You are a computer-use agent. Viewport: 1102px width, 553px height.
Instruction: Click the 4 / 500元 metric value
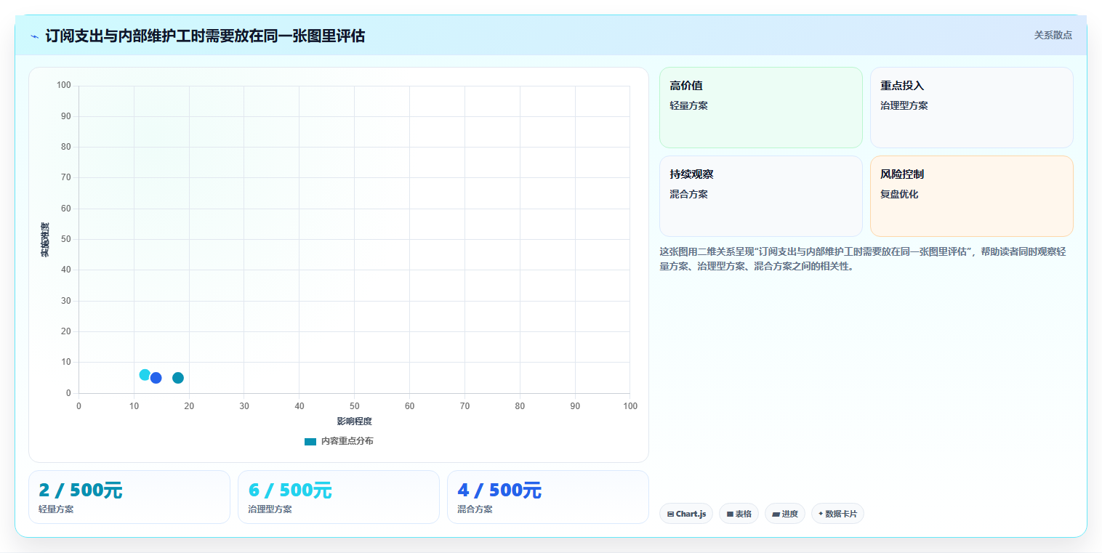tap(499, 491)
